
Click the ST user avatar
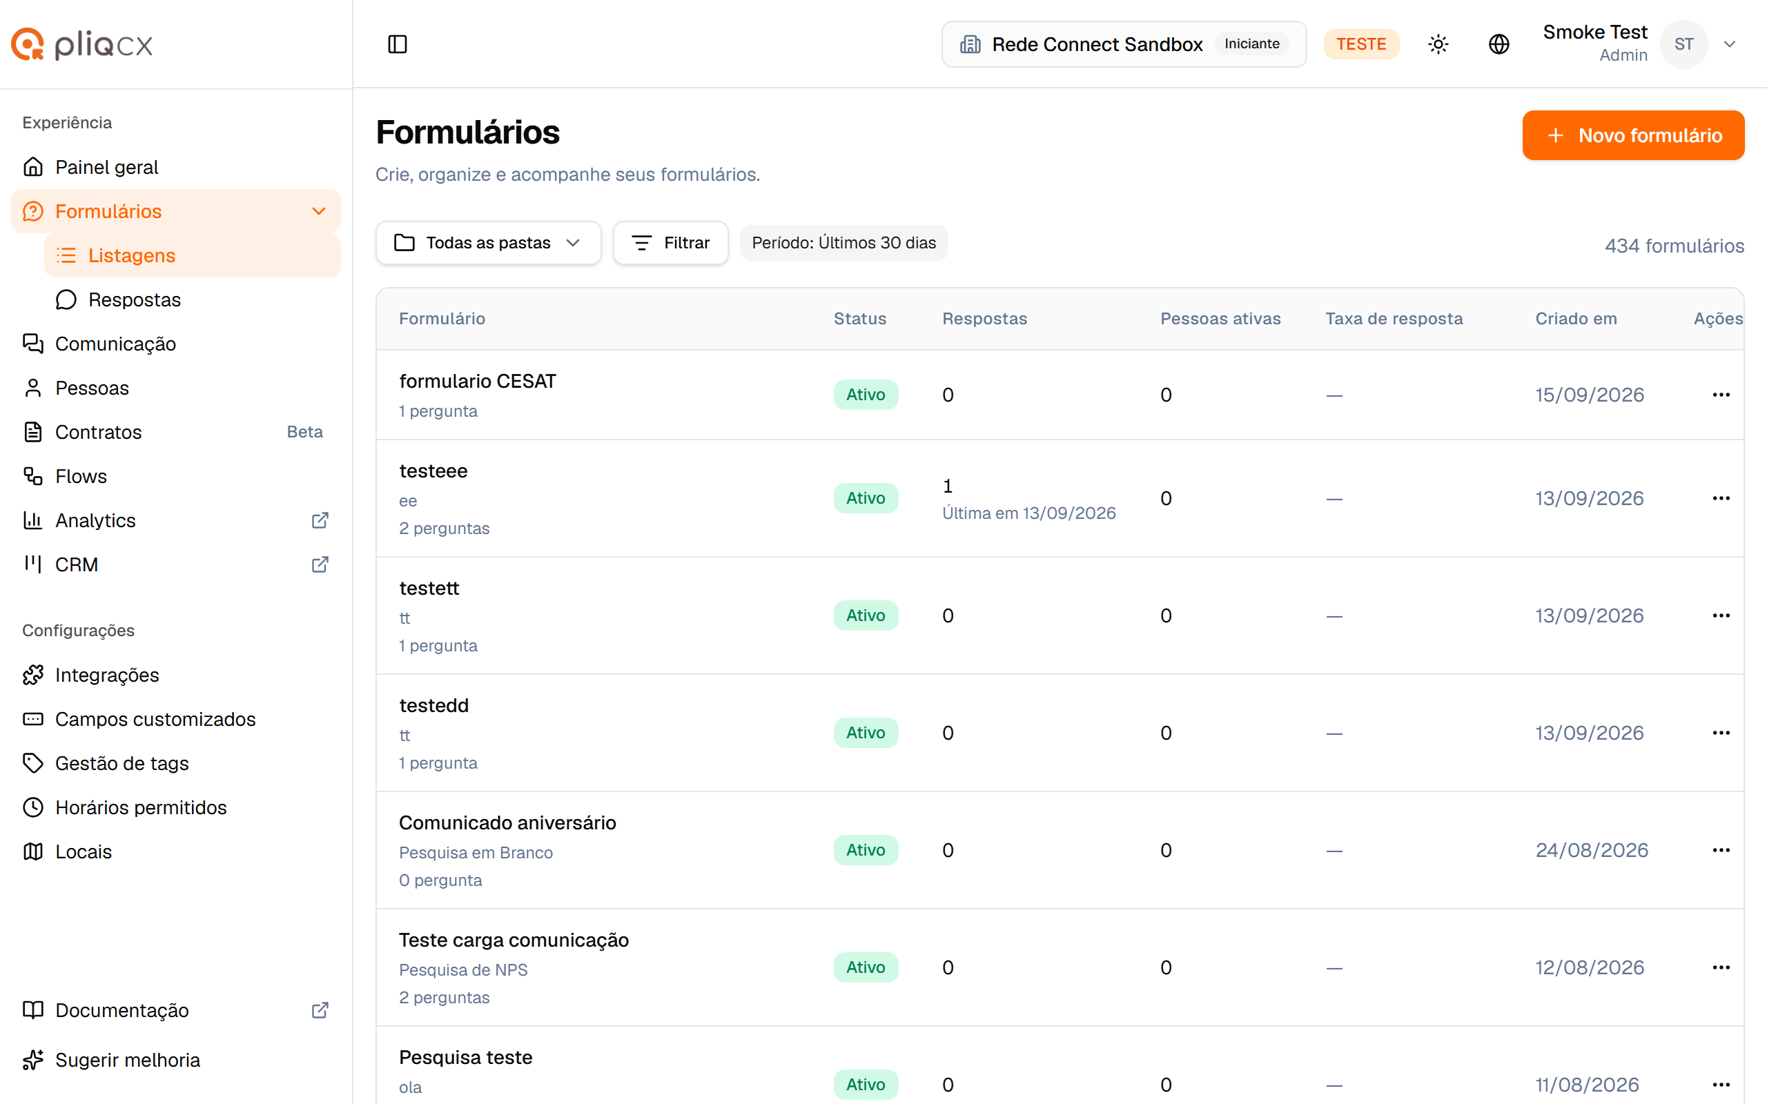point(1683,43)
